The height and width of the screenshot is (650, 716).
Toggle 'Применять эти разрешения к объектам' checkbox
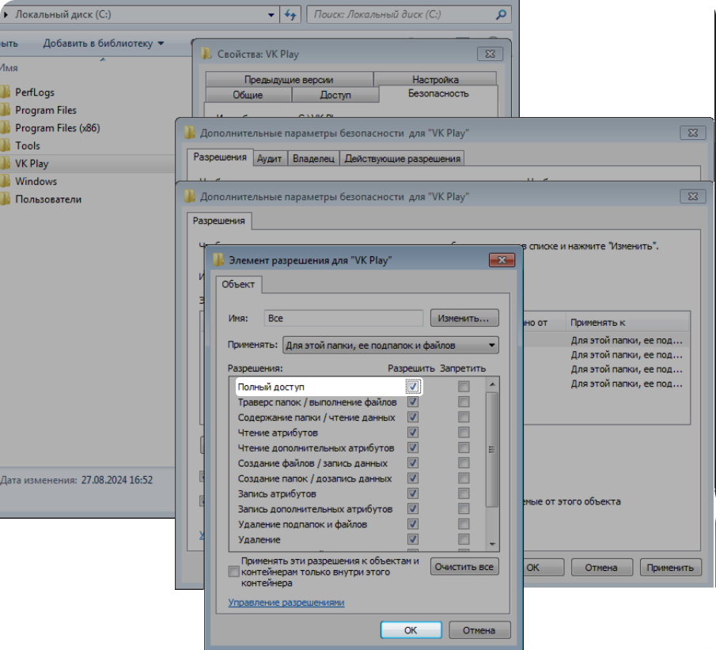(x=233, y=572)
